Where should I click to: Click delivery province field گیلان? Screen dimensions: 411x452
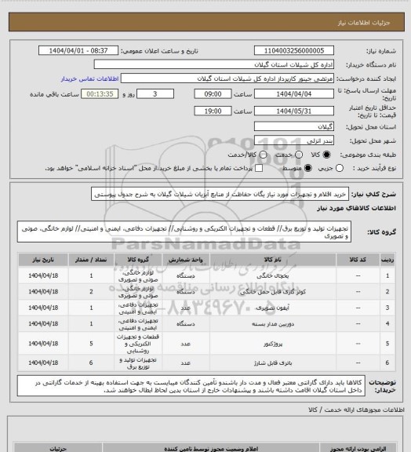pyautogui.click(x=294, y=126)
